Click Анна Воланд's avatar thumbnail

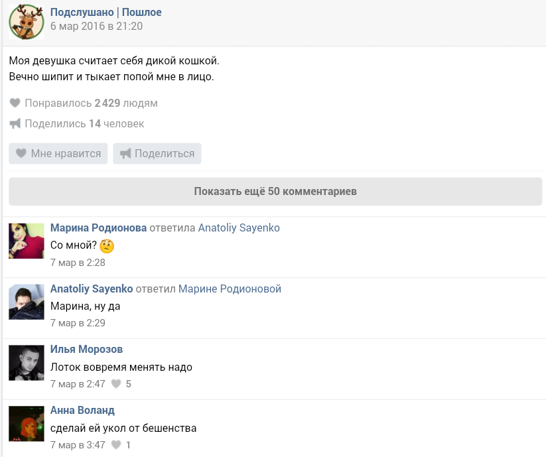(27, 424)
